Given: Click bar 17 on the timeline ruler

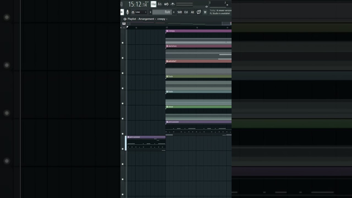Looking at the screenshot, I should (x=167, y=28).
